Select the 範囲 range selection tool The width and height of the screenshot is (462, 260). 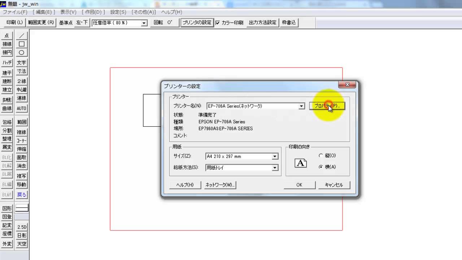(22, 122)
